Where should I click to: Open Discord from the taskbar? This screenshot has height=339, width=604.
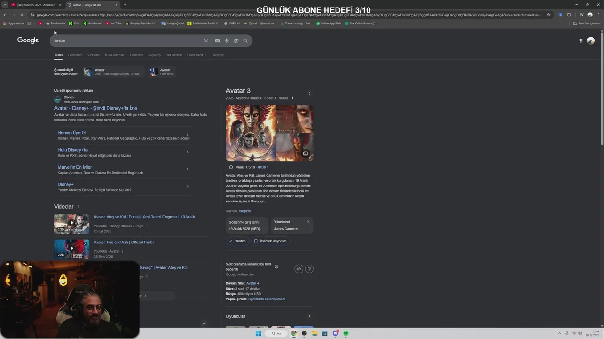coord(335,333)
